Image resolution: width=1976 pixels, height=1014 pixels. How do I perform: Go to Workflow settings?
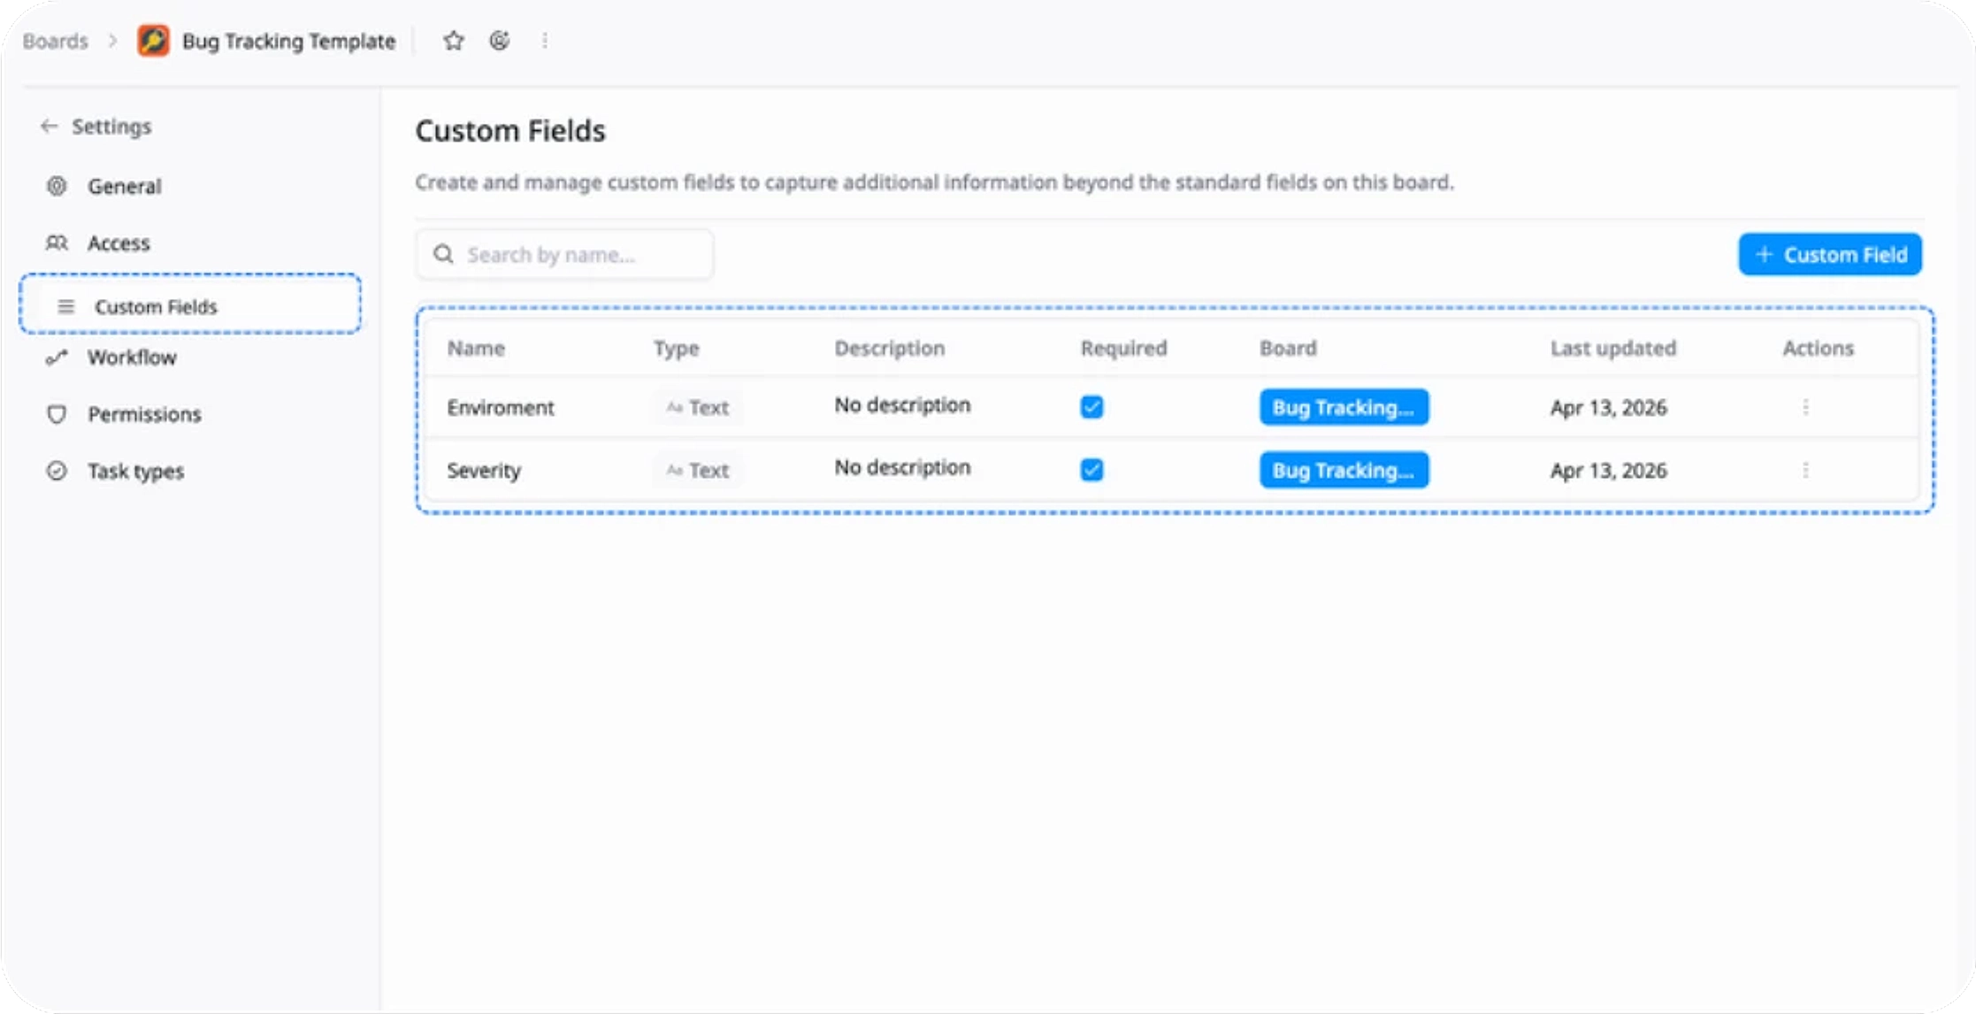pyautogui.click(x=132, y=357)
